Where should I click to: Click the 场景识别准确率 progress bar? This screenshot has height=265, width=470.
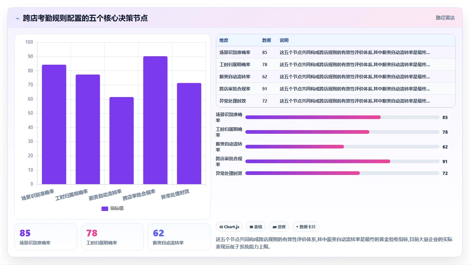click(x=342, y=117)
